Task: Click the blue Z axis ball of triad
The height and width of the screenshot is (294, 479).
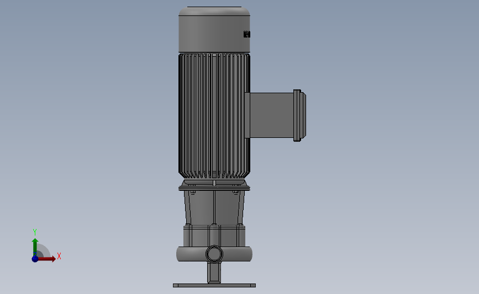Action: pos(35,259)
